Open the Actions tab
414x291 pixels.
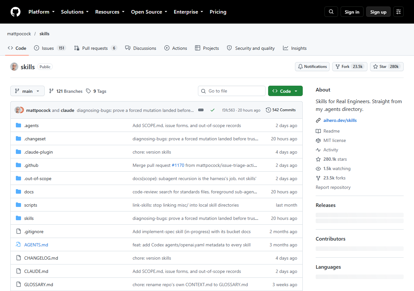[x=176, y=48]
